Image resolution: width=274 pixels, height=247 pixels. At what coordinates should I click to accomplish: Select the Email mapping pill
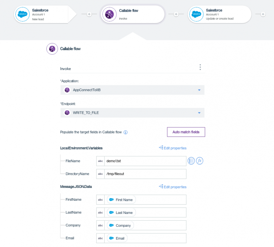(x=117, y=238)
